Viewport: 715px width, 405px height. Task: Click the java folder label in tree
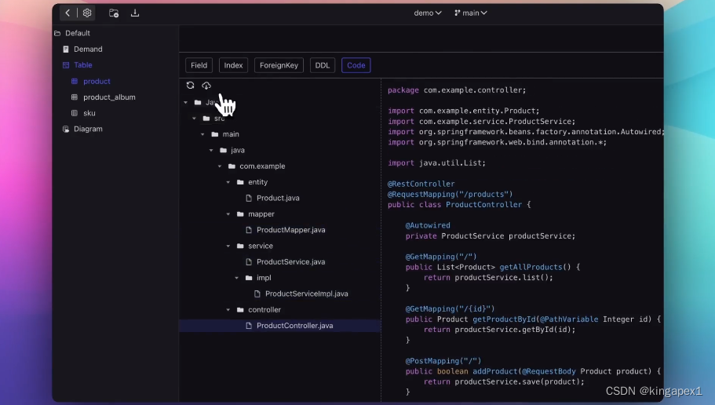click(238, 150)
